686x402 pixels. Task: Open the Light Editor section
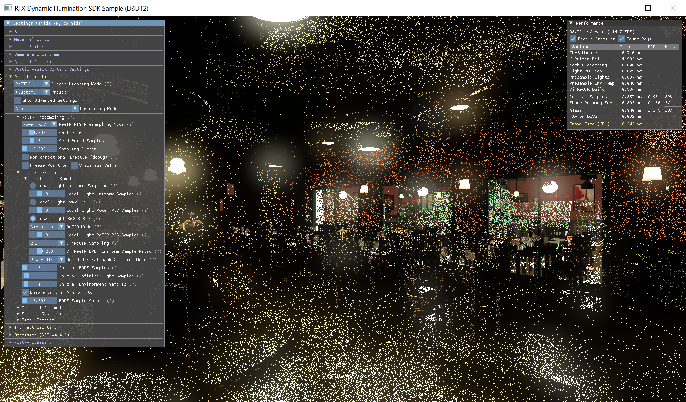pos(29,46)
